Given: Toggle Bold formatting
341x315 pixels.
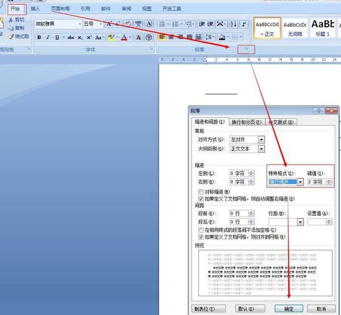Looking at the screenshot, I should 39,37.
